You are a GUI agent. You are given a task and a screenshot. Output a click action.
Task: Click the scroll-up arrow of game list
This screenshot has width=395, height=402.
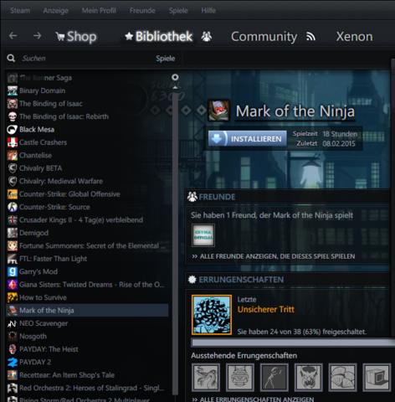(x=175, y=87)
